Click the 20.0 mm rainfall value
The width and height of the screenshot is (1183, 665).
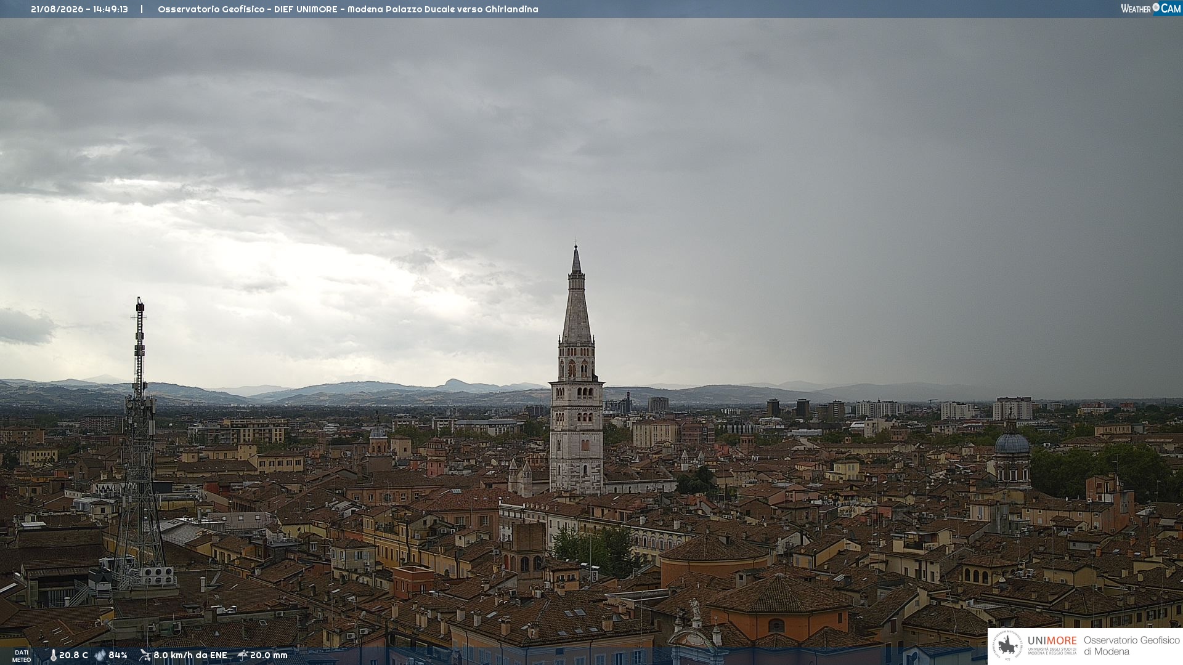tap(269, 655)
